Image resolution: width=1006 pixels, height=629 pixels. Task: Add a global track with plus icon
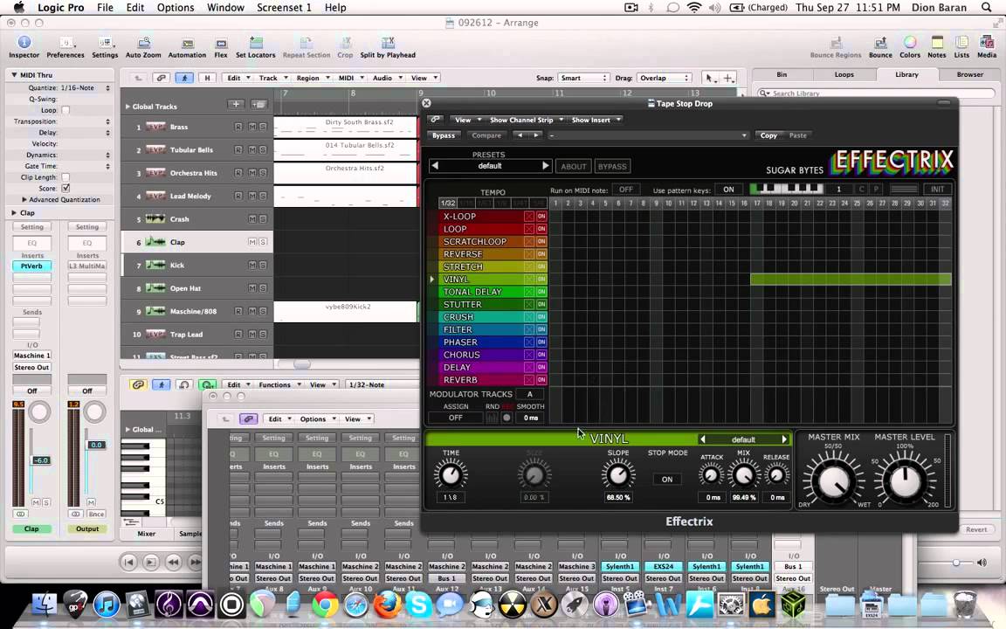click(236, 104)
